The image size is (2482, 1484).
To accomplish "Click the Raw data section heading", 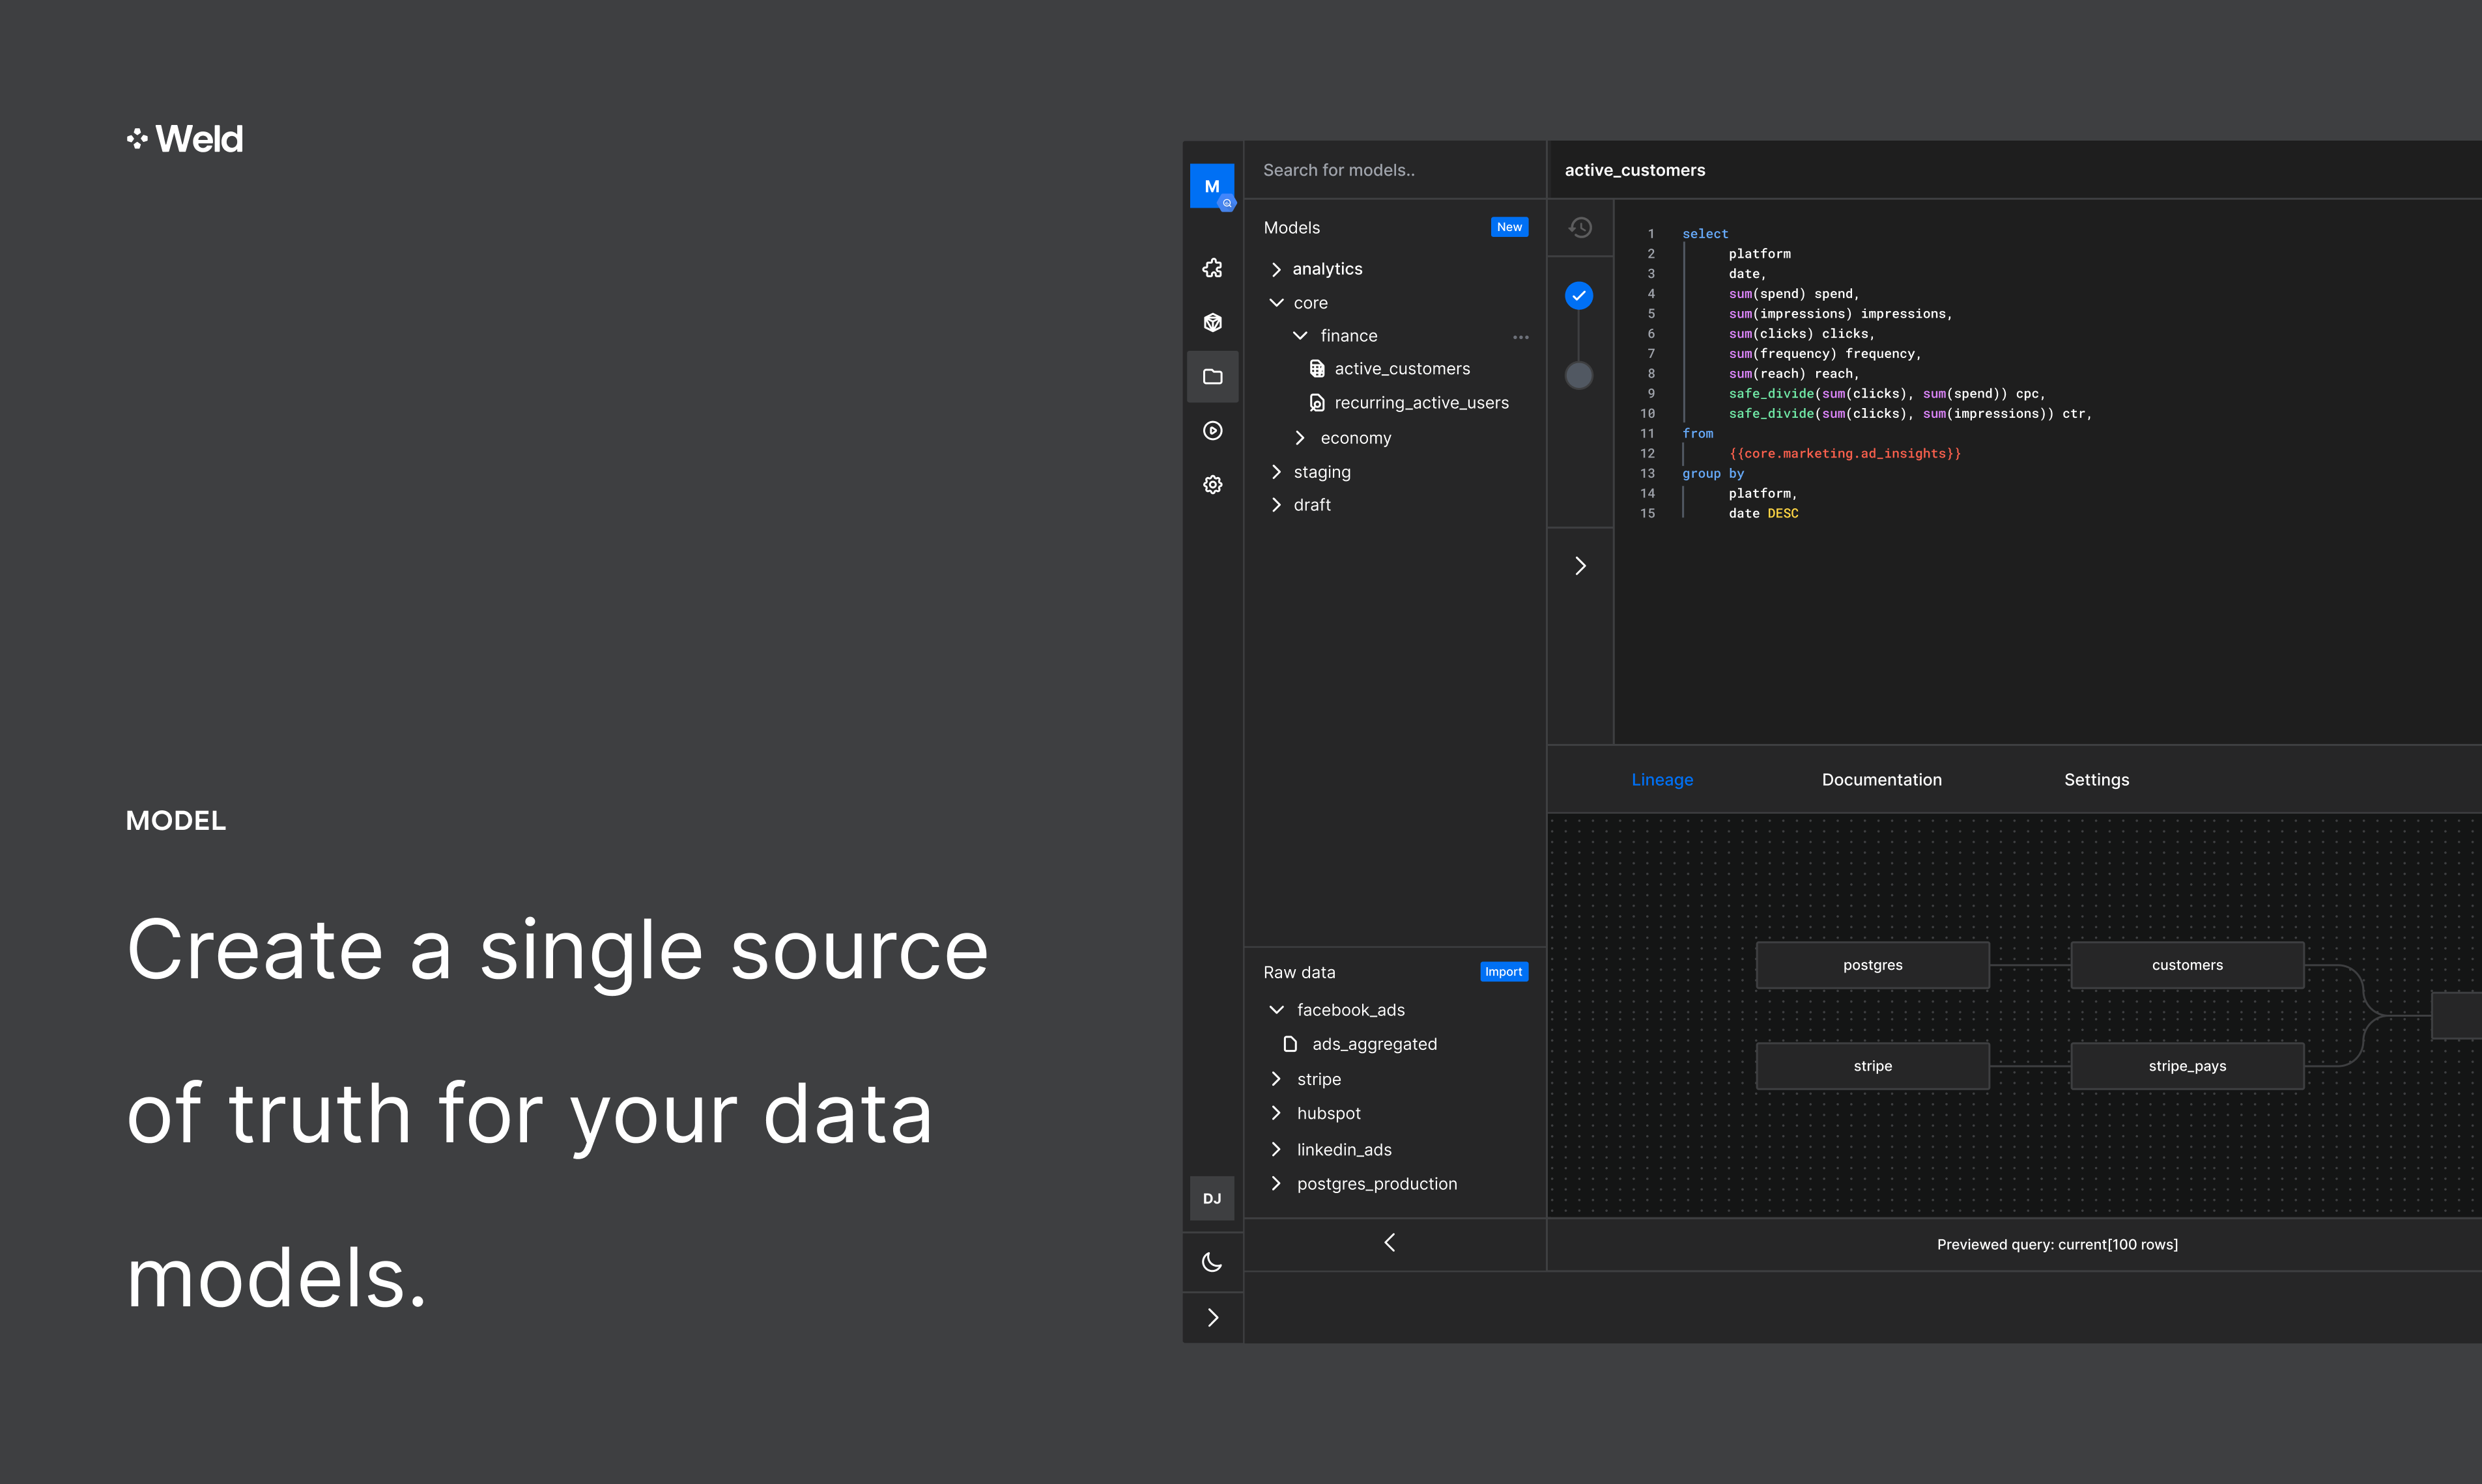I will [1299, 972].
